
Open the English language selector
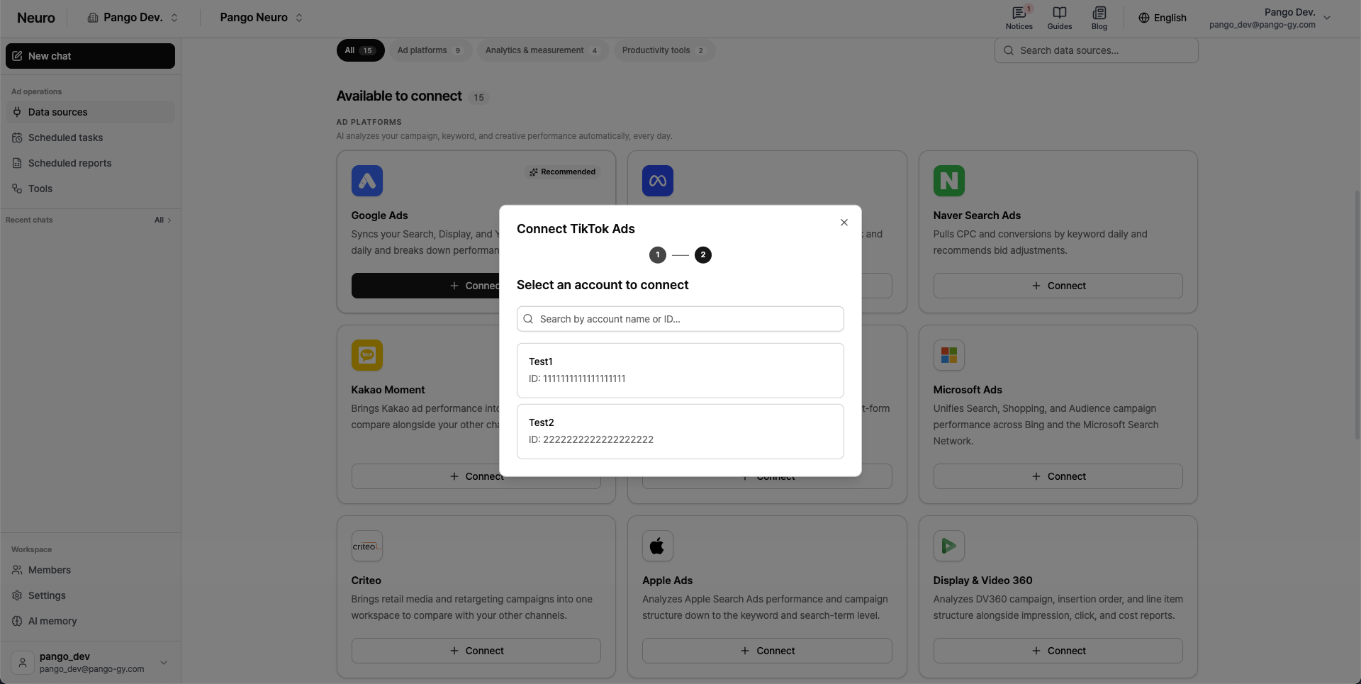click(1162, 18)
